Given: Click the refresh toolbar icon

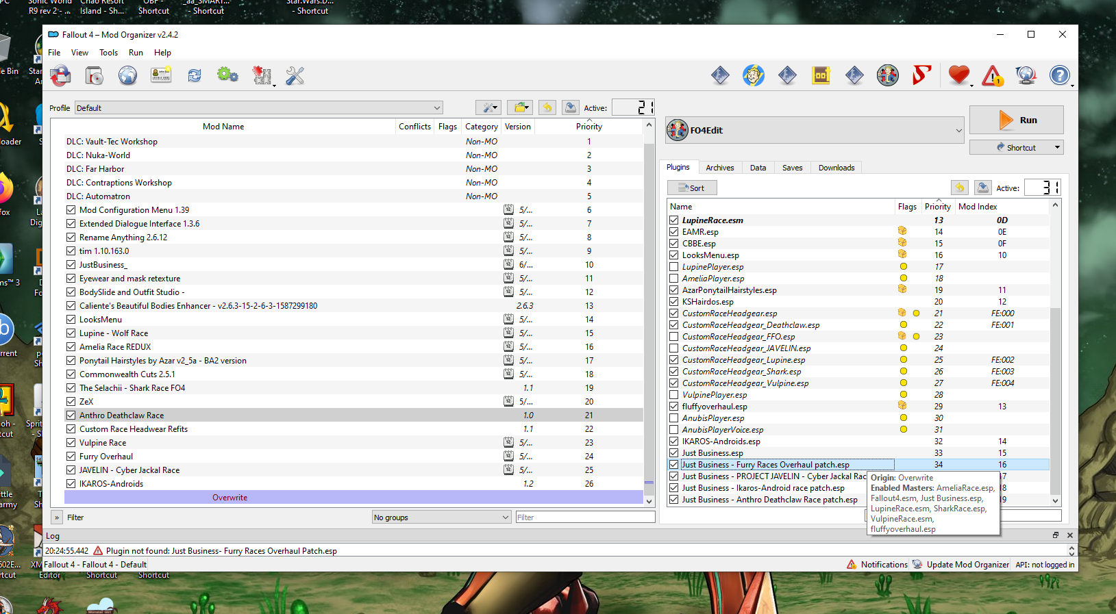Looking at the screenshot, I should pyautogui.click(x=195, y=75).
